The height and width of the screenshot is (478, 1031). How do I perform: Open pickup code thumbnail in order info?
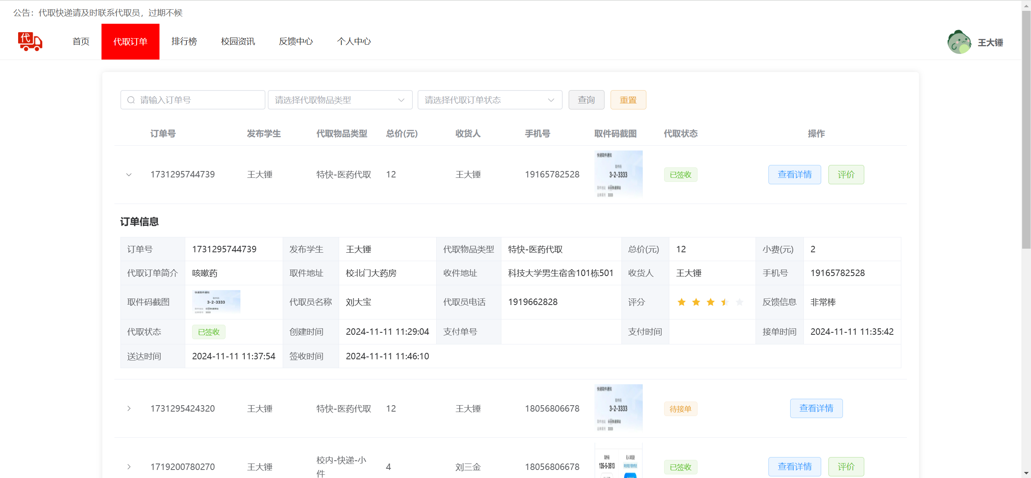[216, 302]
